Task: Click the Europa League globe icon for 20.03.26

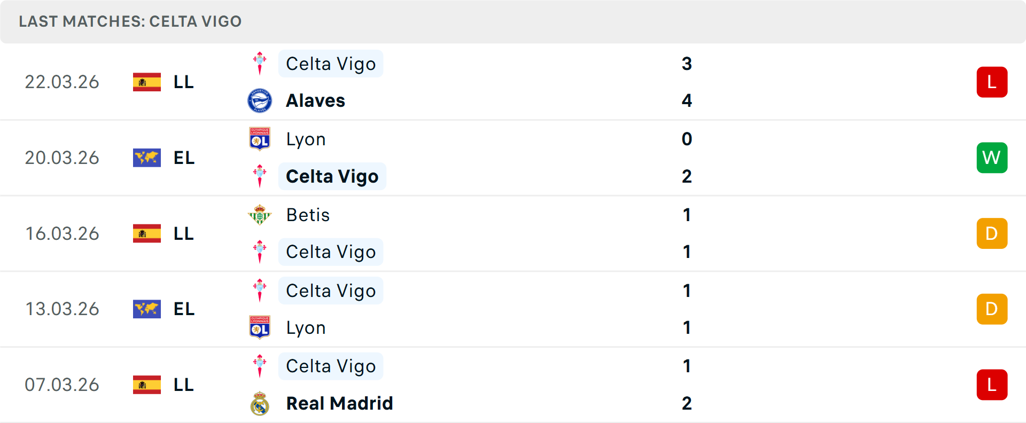Action: click(147, 158)
